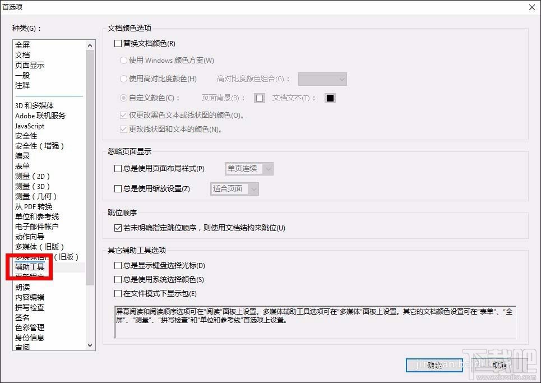Viewport: 541px width, 383px height.
Task: Disable the 若未明确指定跳位顺序 checkbox
Action: click(x=117, y=228)
